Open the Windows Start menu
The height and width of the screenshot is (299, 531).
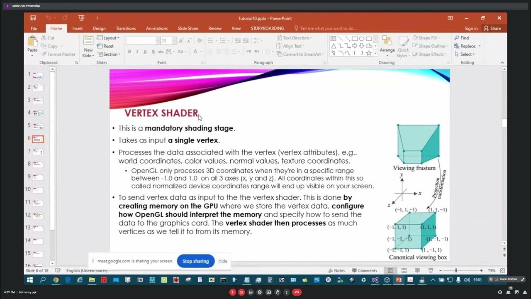[x=30, y=280]
